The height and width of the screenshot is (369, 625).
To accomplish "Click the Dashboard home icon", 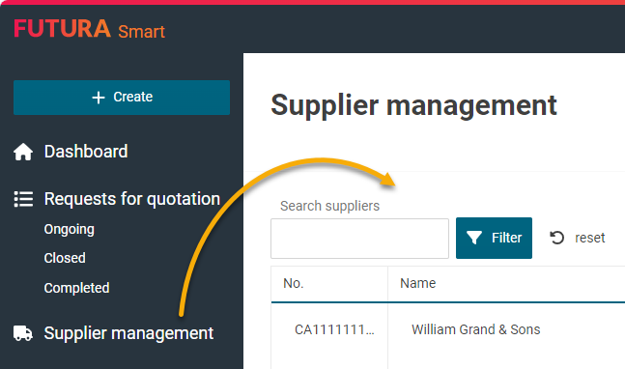I will click(23, 152).
